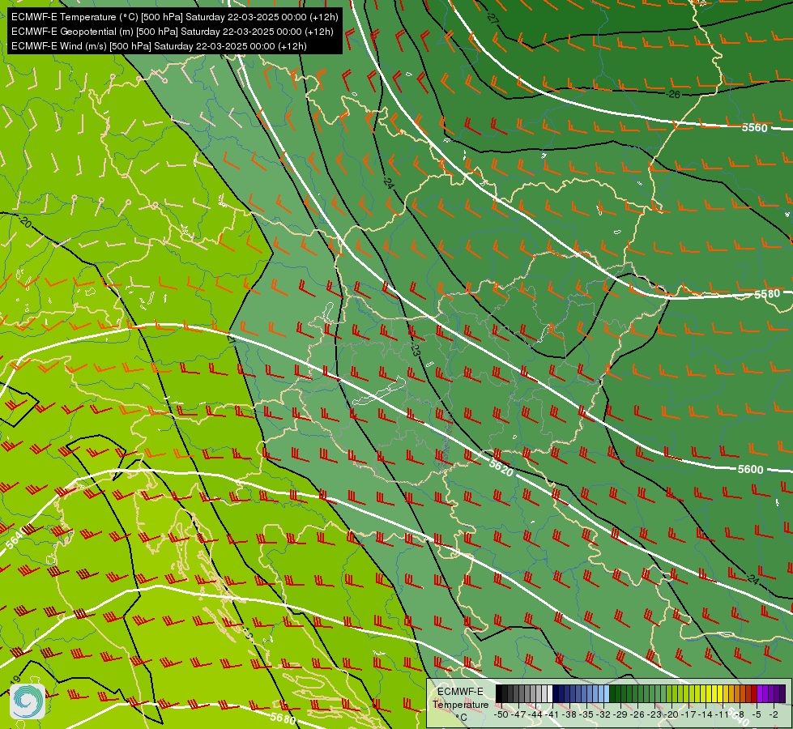This screenshot has width=793, height=729.
Task: Click the black -50 swatch in legend
Action: point(499,693)
